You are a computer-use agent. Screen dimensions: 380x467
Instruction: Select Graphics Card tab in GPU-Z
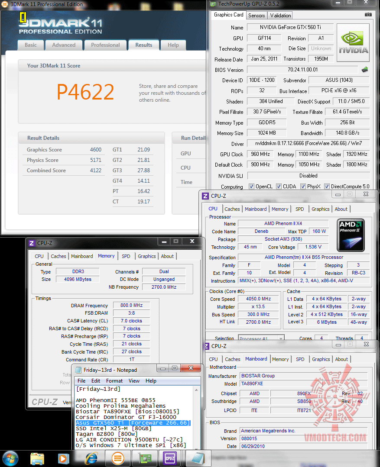pos(228,15)
